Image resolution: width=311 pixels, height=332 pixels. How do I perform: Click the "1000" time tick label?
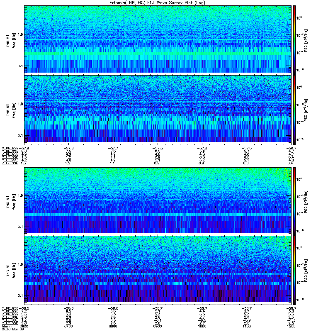202,326
